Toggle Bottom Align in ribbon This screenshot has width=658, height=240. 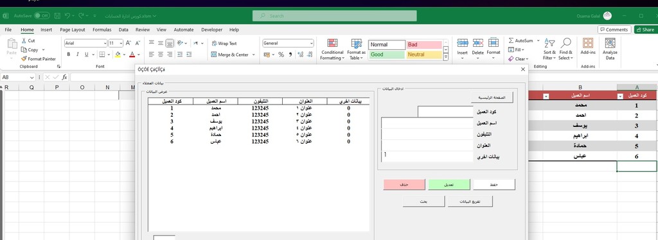[170, 43]
